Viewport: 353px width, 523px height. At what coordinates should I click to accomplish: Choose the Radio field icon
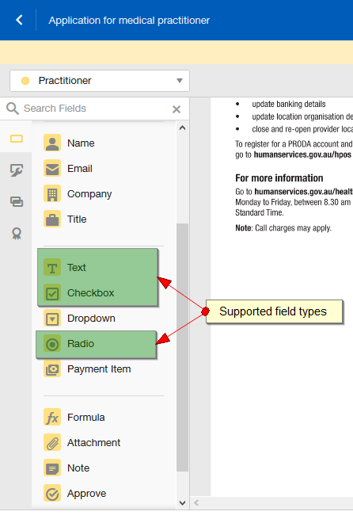click(52, 344)
